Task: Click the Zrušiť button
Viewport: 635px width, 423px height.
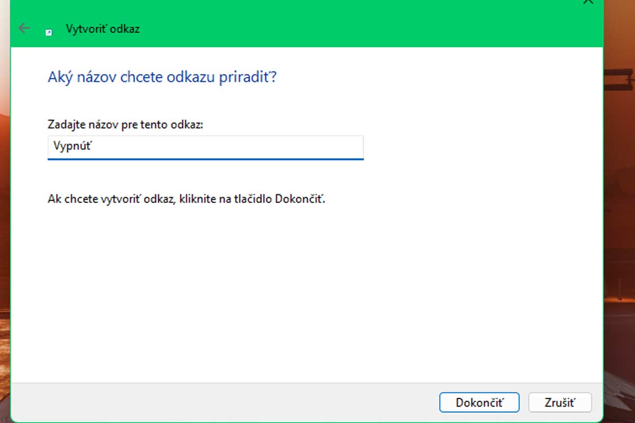Action: click(560, 402)
